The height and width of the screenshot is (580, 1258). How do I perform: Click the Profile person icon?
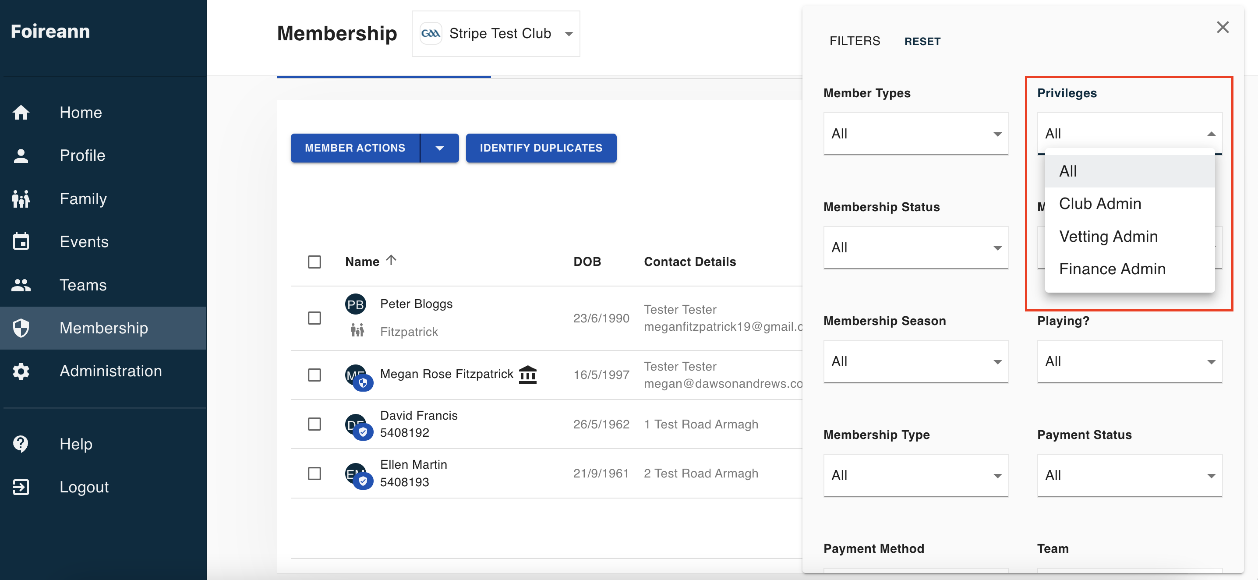[21, 155]
